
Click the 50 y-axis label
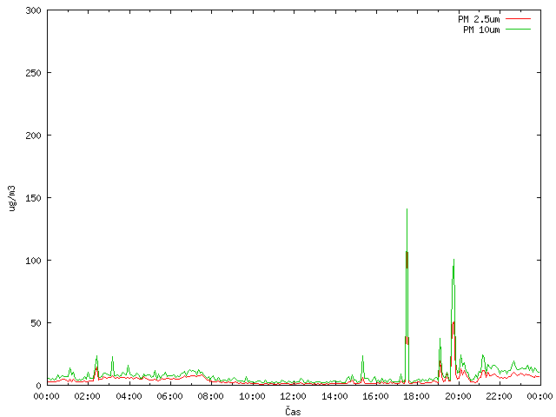[x=36, y=323]
